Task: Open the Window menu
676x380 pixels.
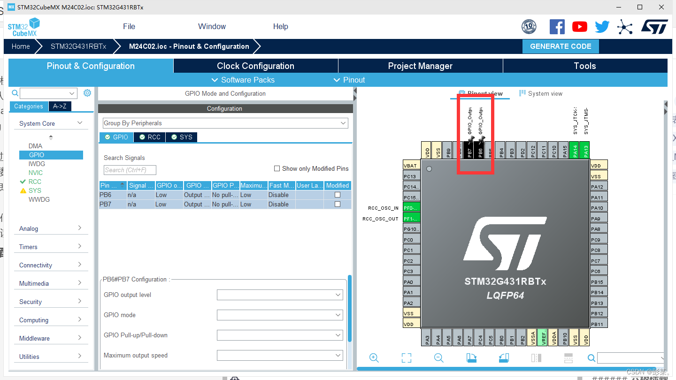Action: coord(212,26)
